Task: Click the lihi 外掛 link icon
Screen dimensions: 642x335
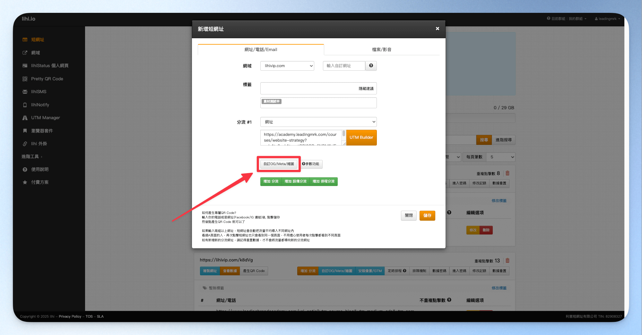Action: (25, 144)
